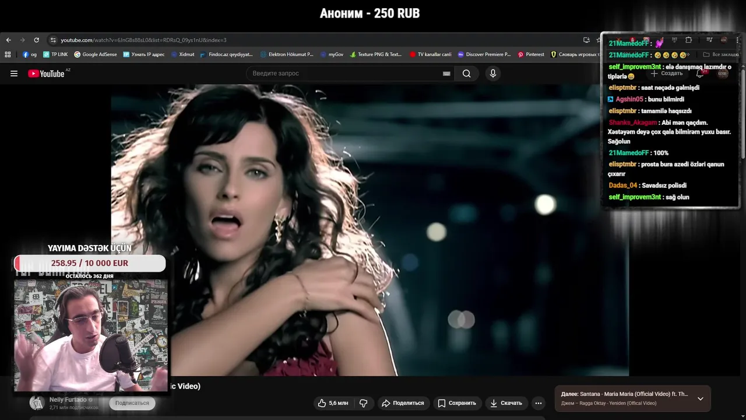The width and height of the screenshot is (746, 420).
Task: Open the Google AdSense bookmark
Action: click(96, 54)
